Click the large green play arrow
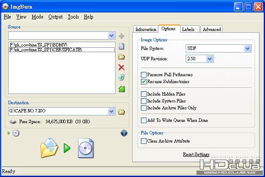Viewport: 265px width, 177px height. pyautogui.click(x=67, y=148)
